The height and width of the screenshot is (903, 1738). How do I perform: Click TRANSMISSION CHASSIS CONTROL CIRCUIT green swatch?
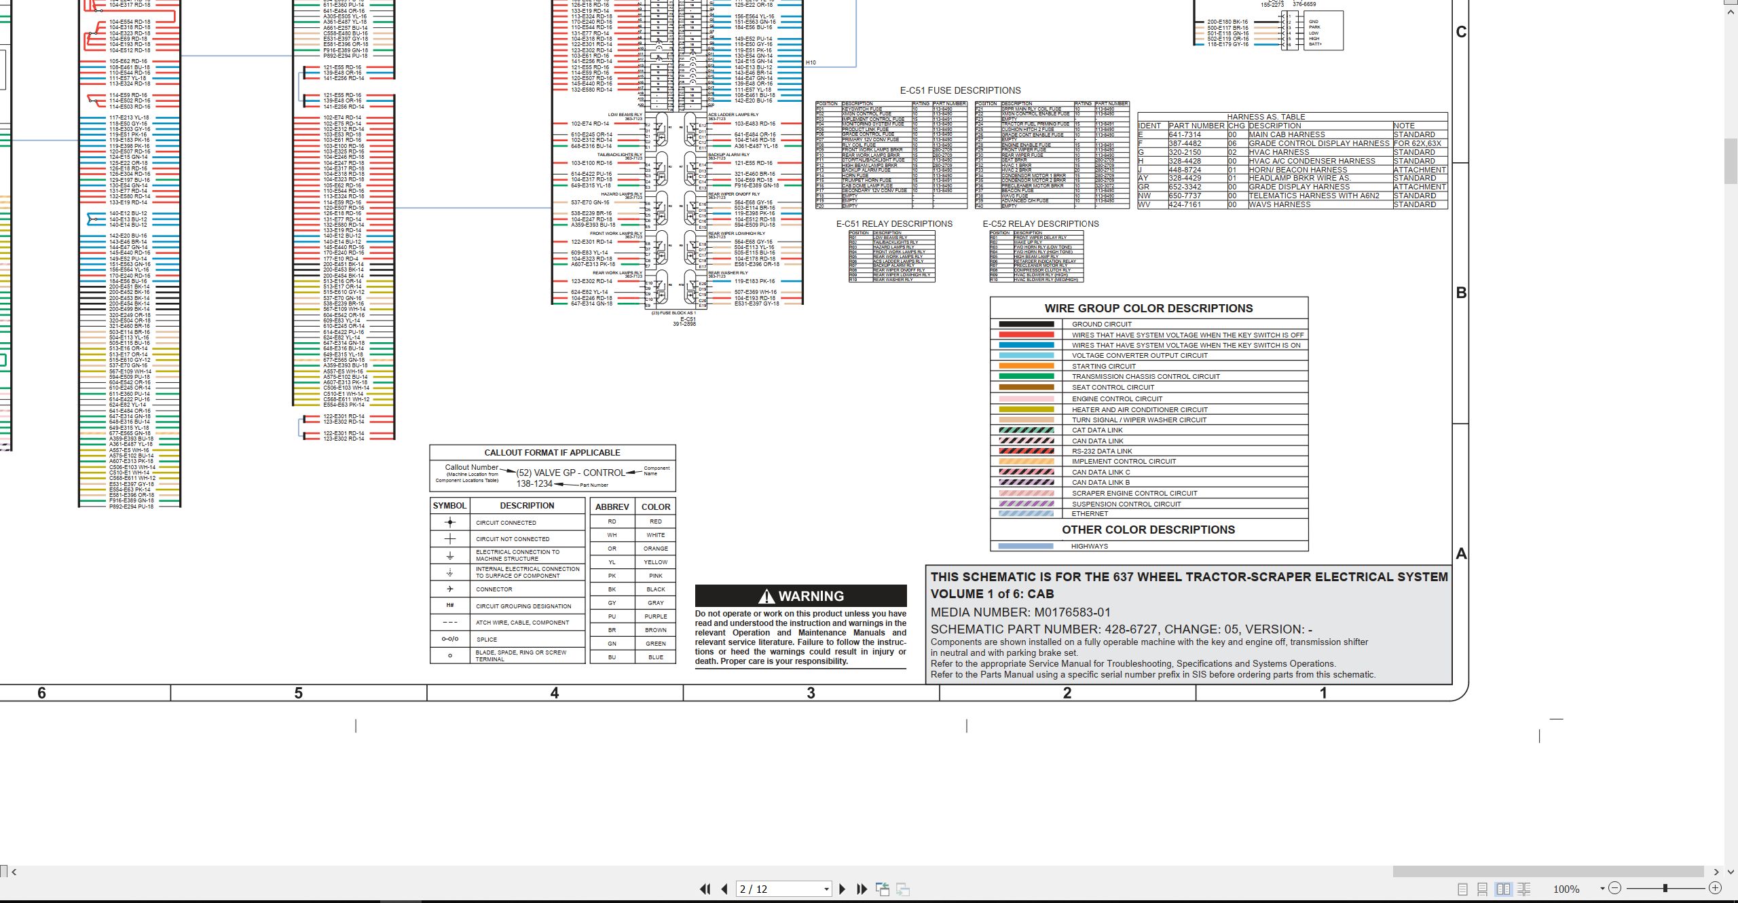[x=1026, y=376]
